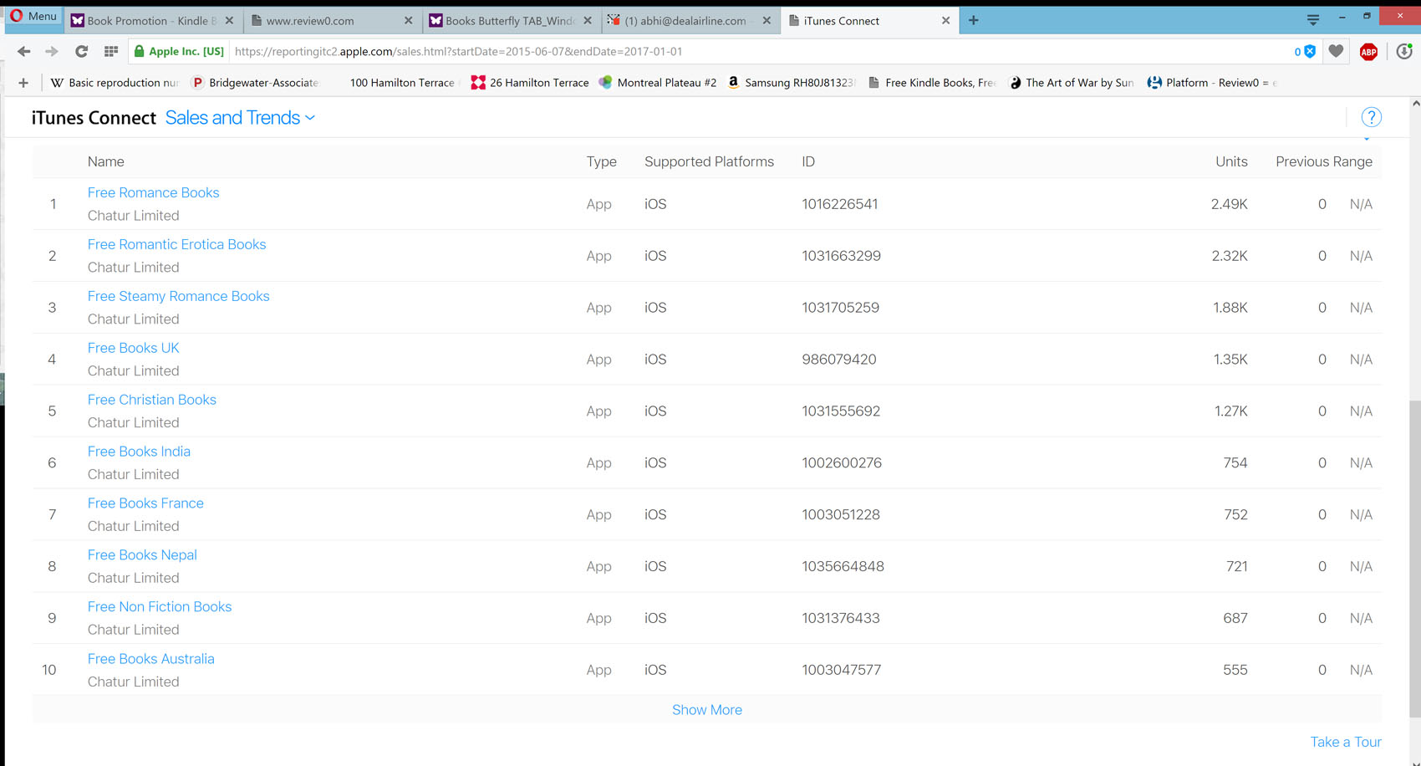The image size is (1421, 766).
Task: Click the help question mark icon
Action: click(x=1371, y=118)
